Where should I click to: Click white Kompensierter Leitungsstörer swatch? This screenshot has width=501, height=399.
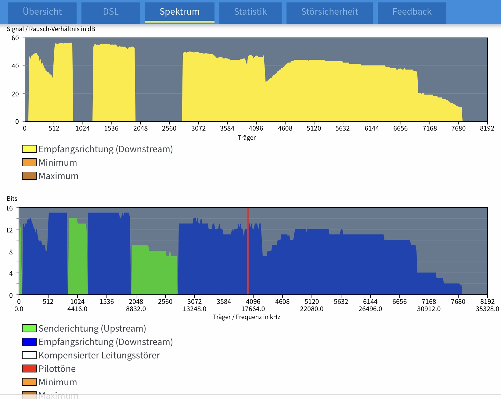[29, 355]
